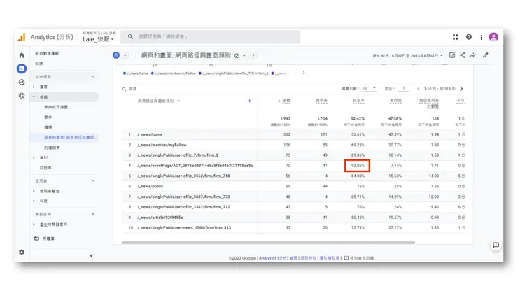Click the green check icon beside report title

click(x=237, y=55)
